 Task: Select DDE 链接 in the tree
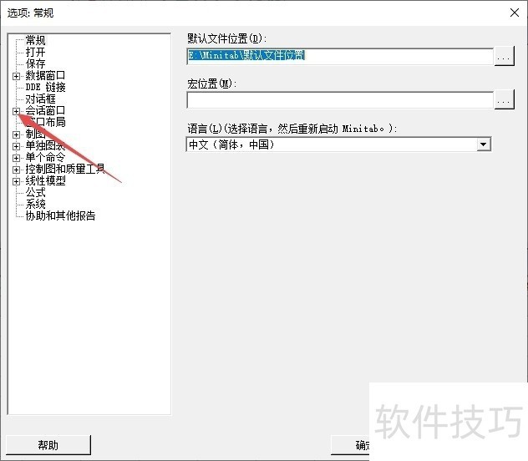click(45, 87)
